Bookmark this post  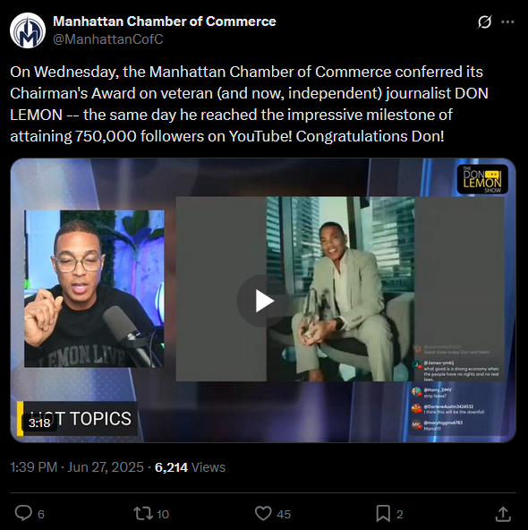coord(383,514)
